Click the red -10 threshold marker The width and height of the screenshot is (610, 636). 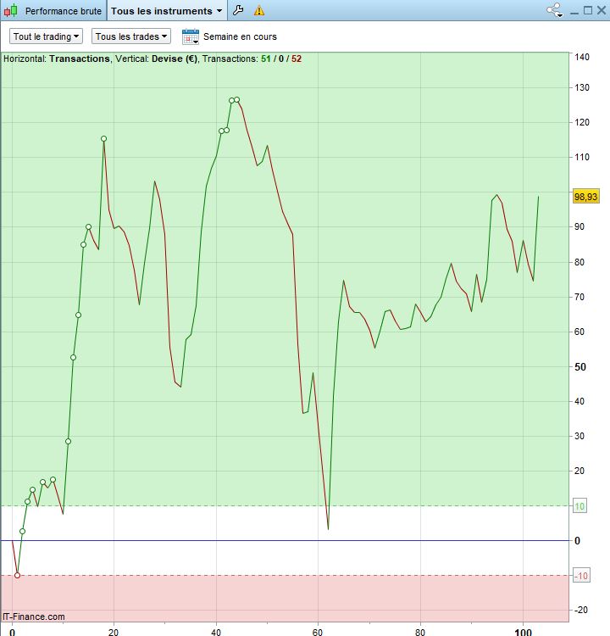581,576
